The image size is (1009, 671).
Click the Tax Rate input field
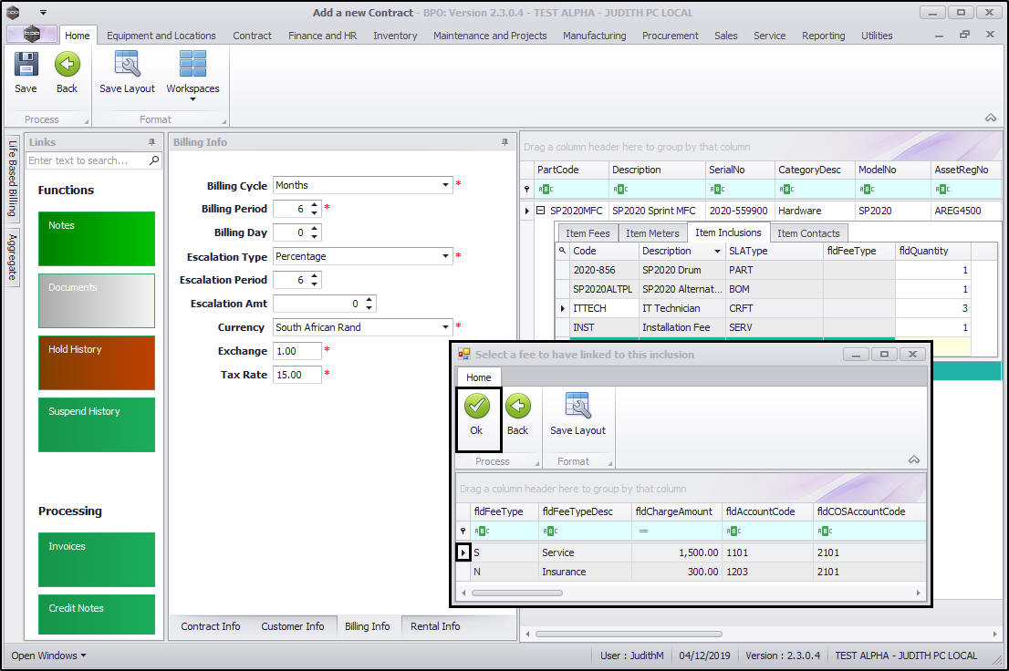(296, 375)
